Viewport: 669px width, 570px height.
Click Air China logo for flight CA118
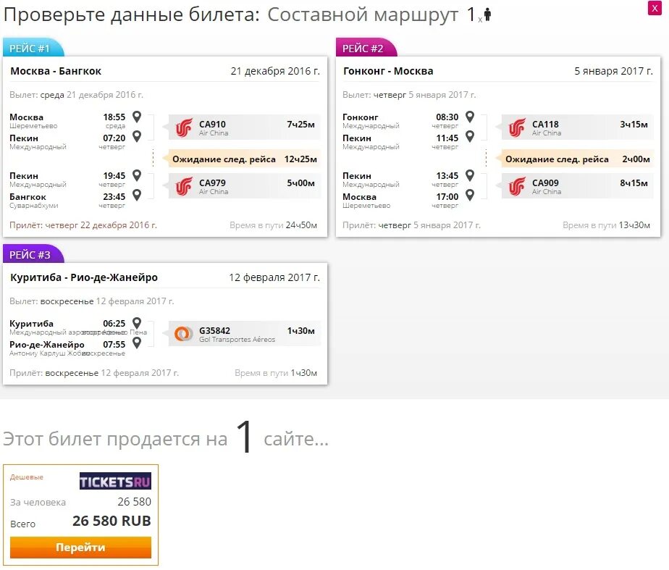(517, 127)
